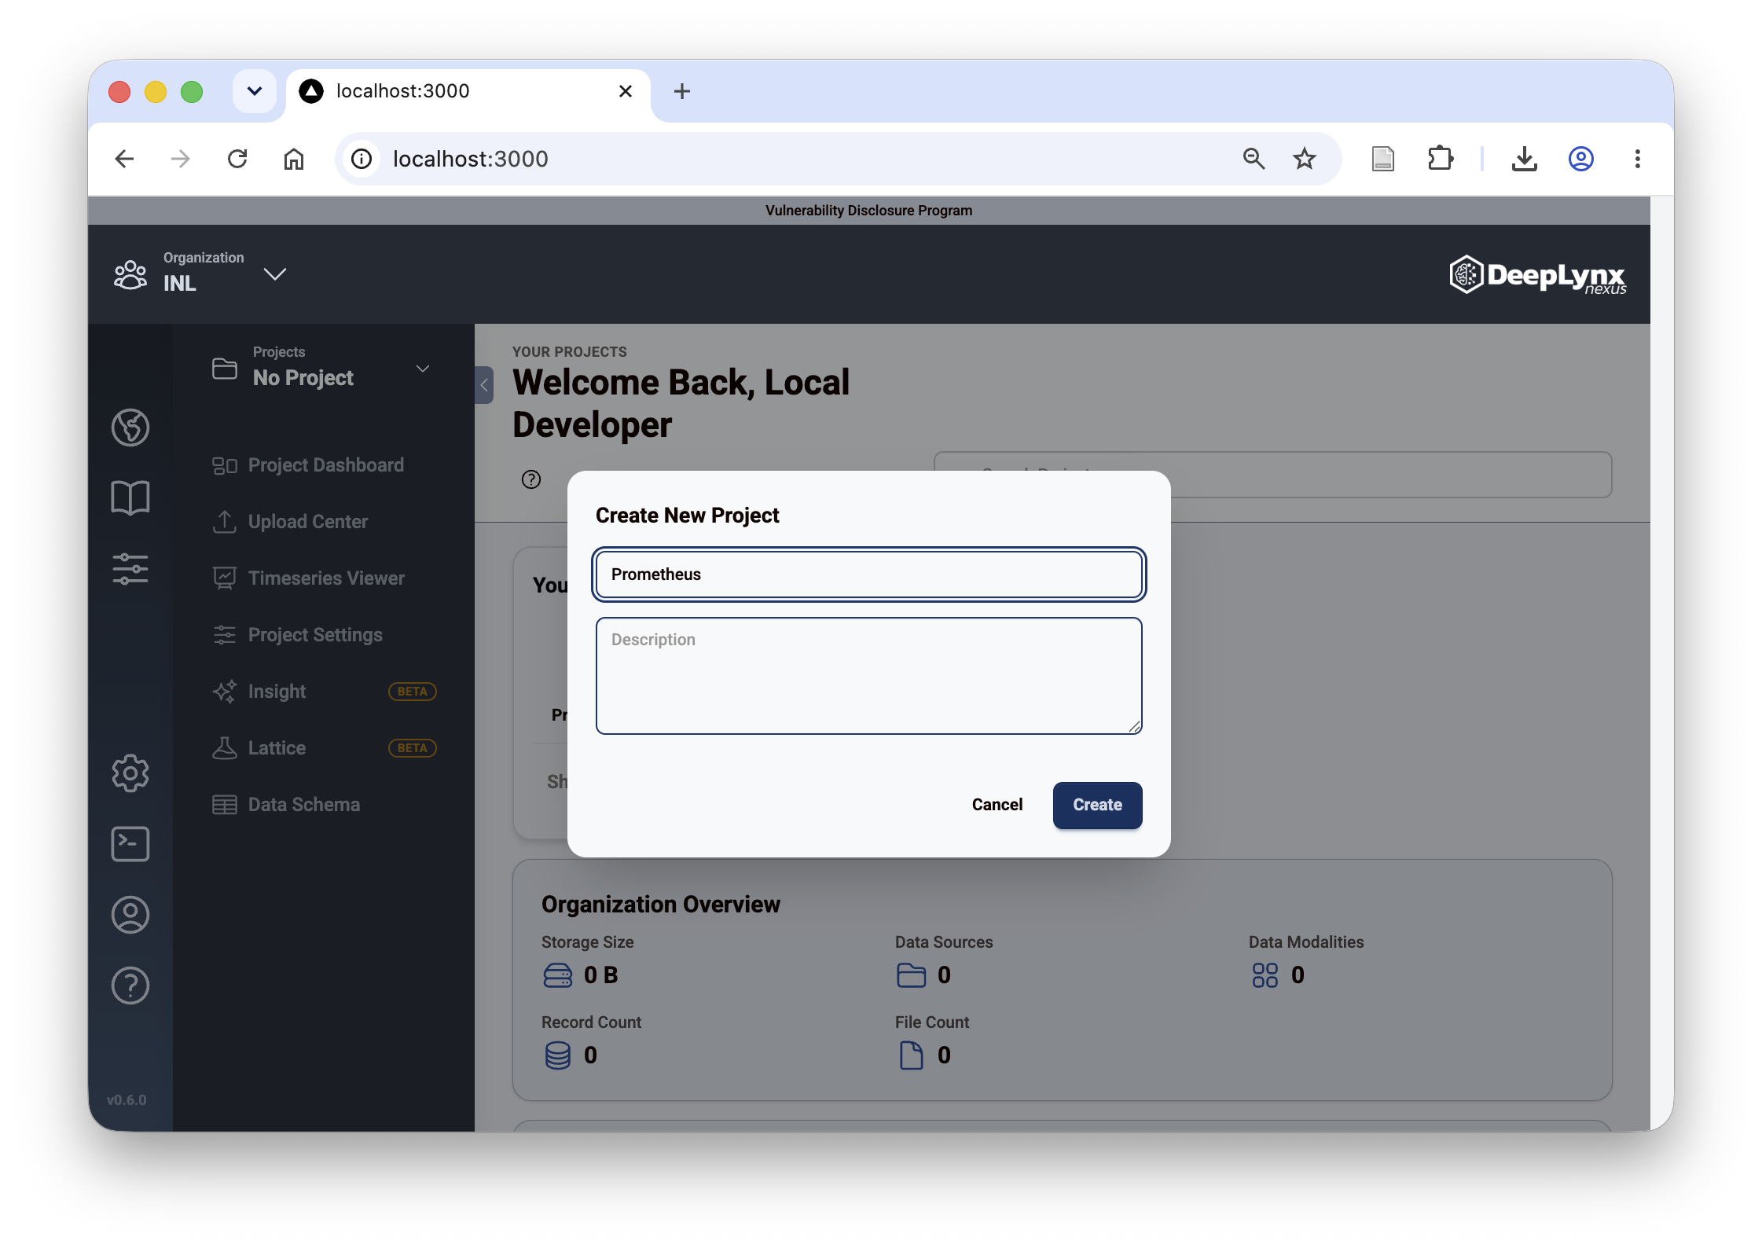Image resolution: width=1762 pixels, height=1248 pixels.
Task: Open the browser three-dot menu
Action: coord(1638,159)
